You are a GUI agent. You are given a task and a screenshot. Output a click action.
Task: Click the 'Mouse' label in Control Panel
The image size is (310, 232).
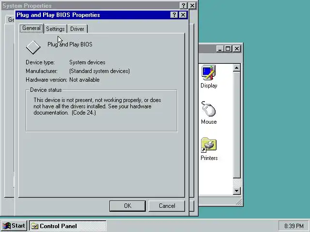coord(209,122)
